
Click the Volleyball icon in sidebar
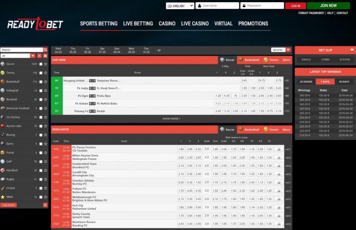(3, 91)
